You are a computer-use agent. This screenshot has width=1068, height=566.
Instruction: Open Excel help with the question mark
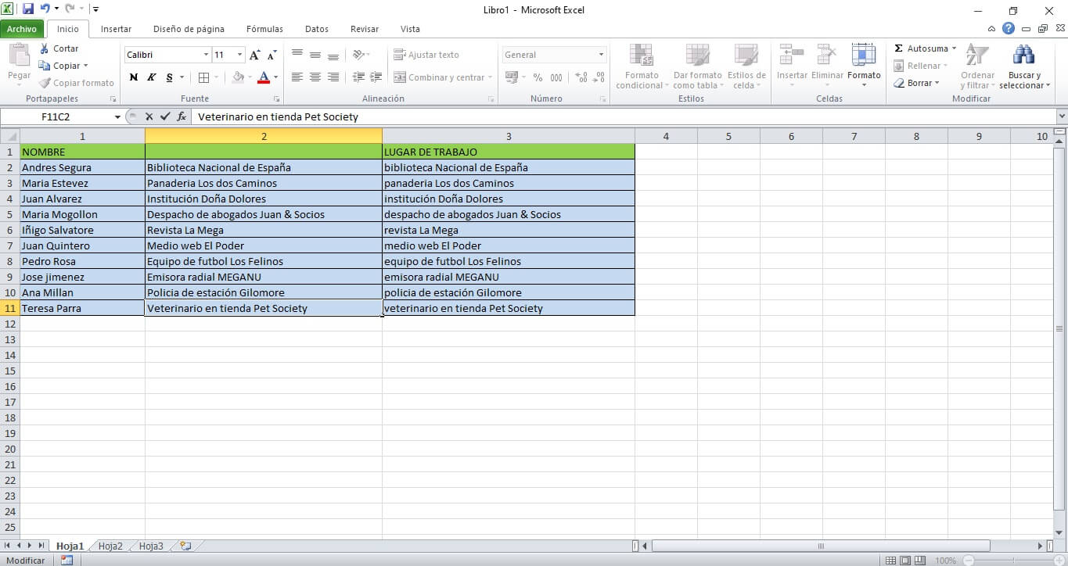(1009, 29)
